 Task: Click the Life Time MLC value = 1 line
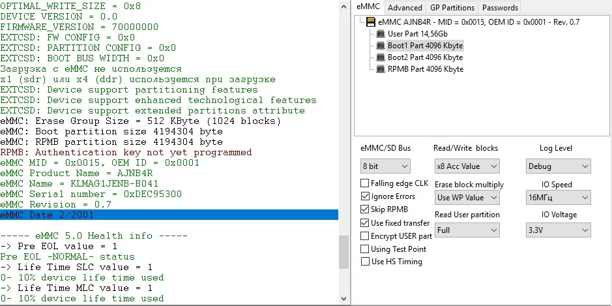click(x=76, y=288)
